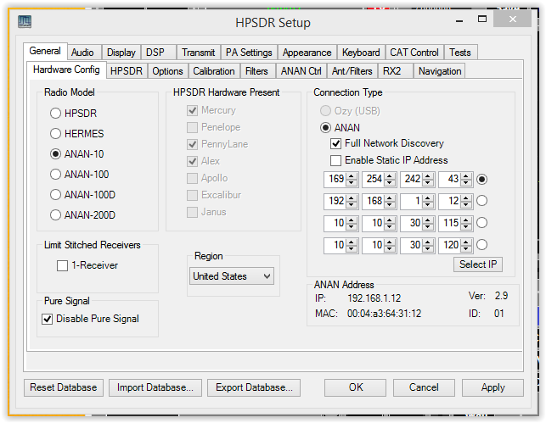Click the Select IP button

[x=478, y=264]
